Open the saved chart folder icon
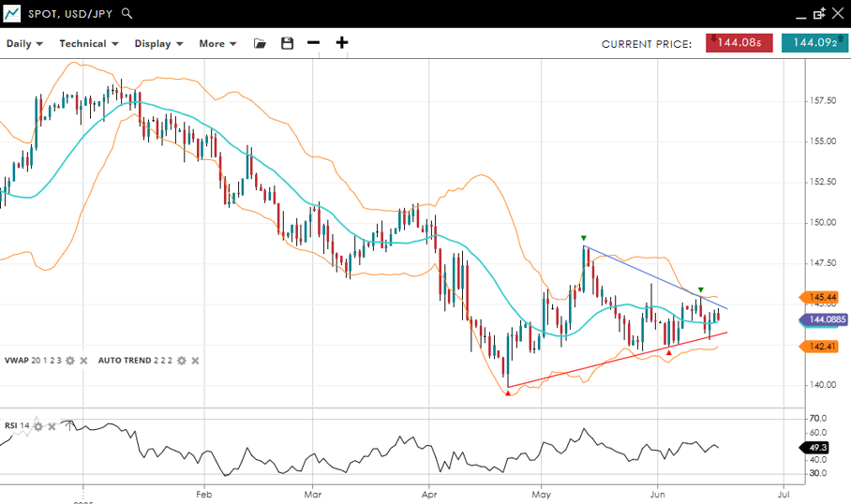The image size is (851, 504). tap(260, 43)
